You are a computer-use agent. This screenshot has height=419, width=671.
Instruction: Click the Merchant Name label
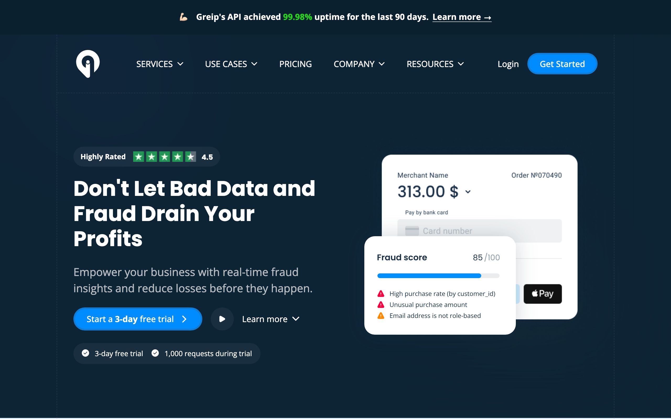(x=423, y=175)
